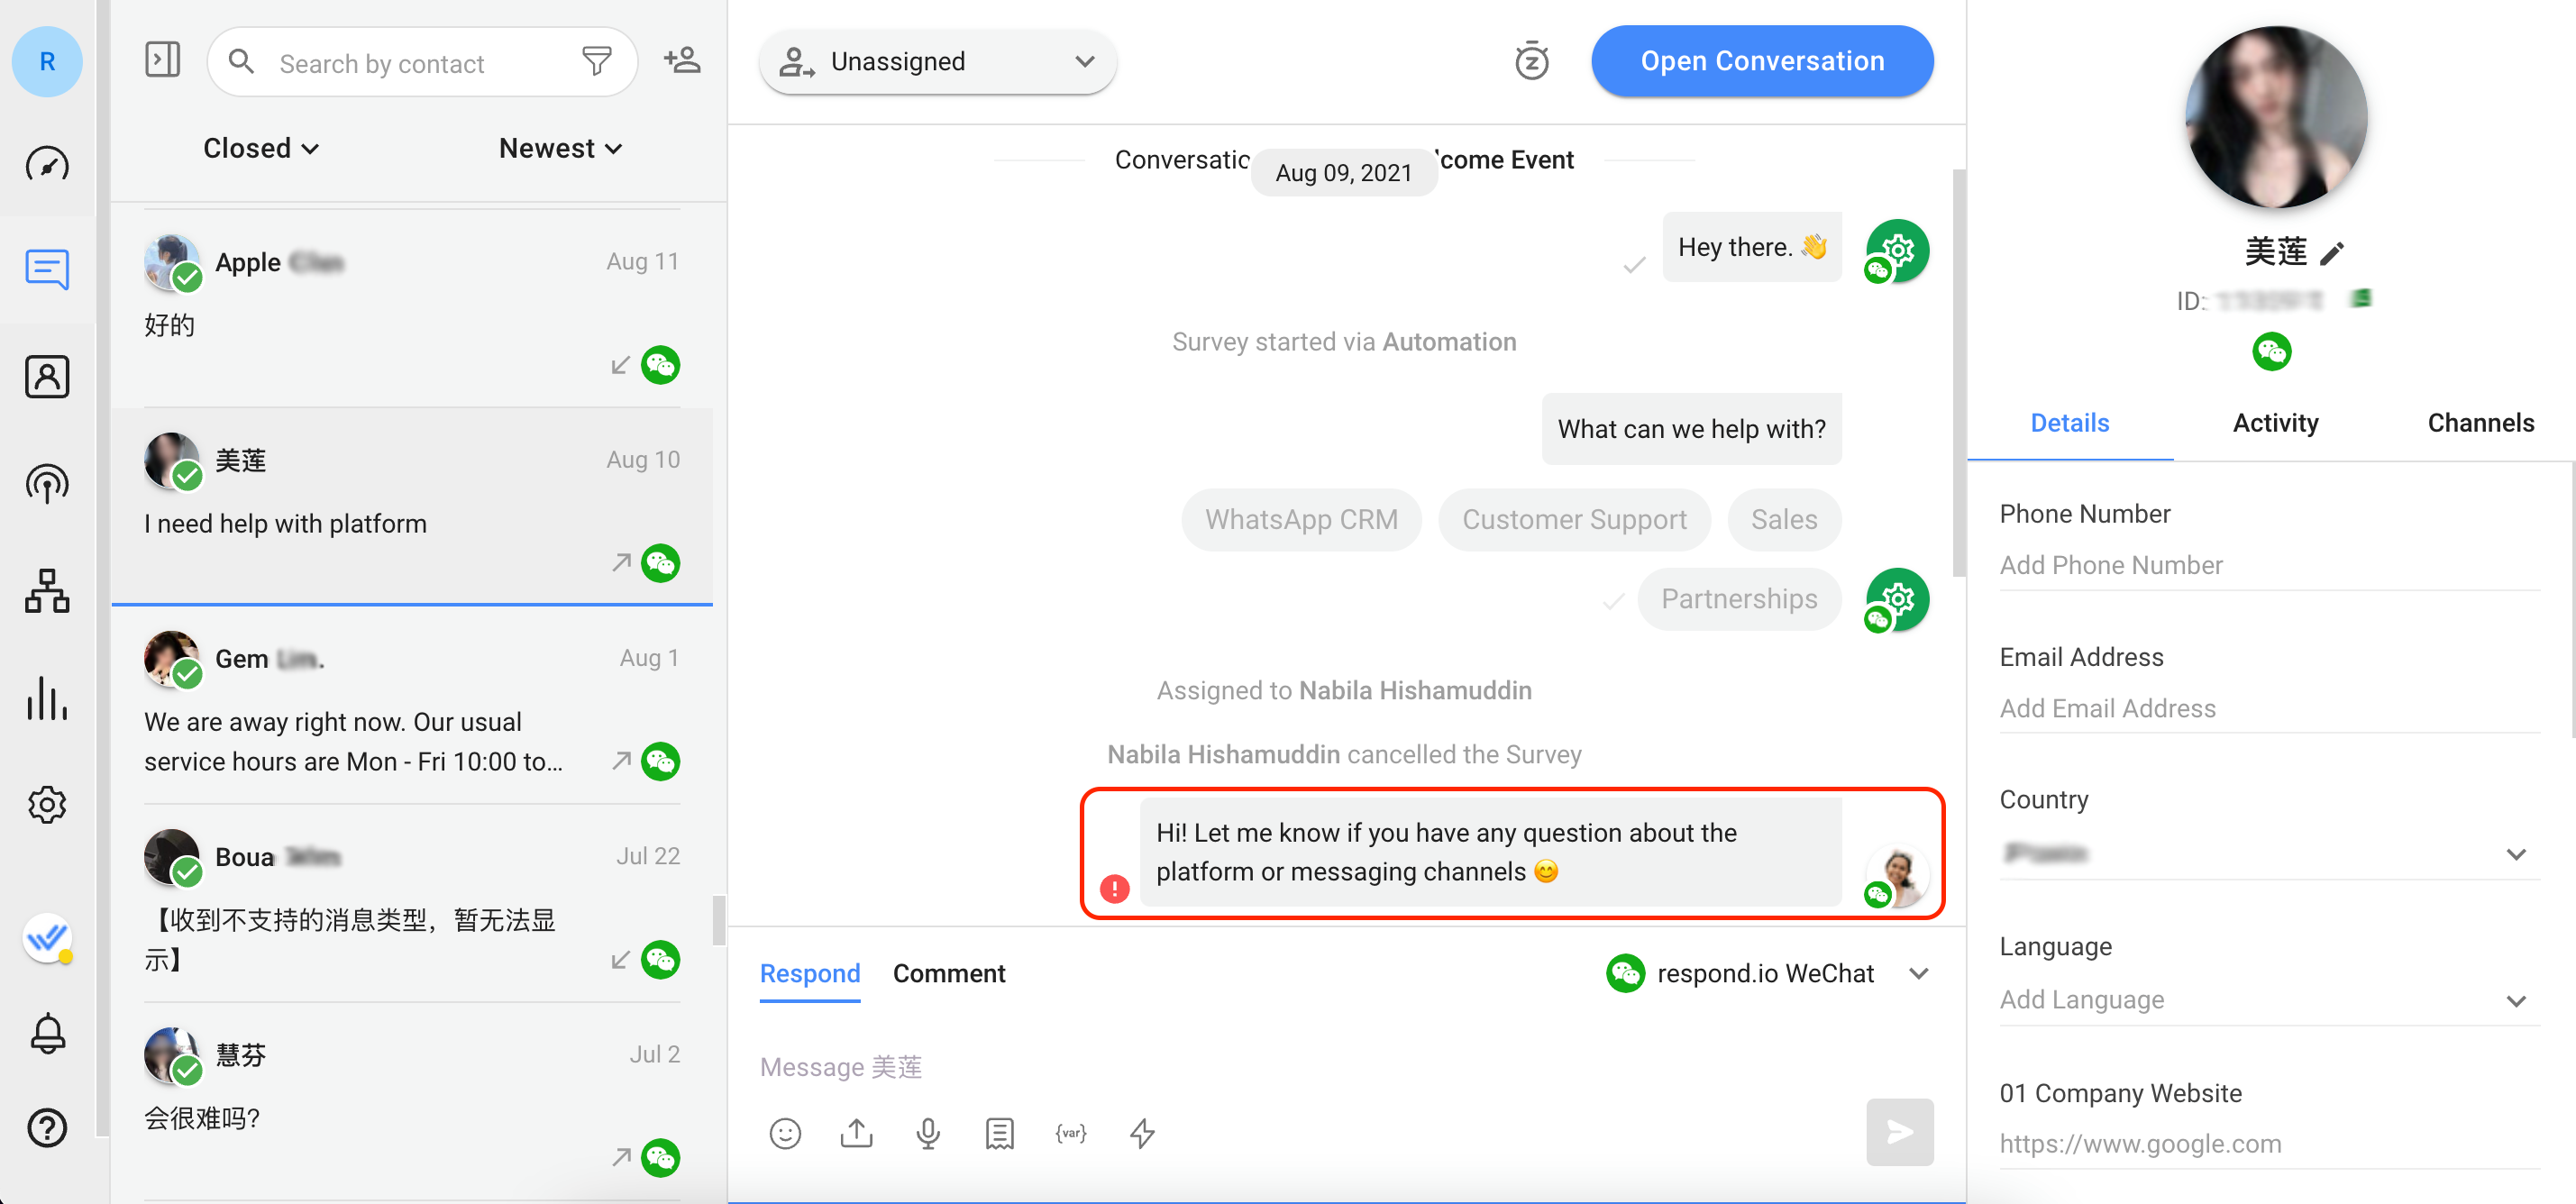Click the voice message microphone icon
Image resolution: width=2576 pixels, height=1204 pixels.
pyautogui.click(x=928, y=1133)
